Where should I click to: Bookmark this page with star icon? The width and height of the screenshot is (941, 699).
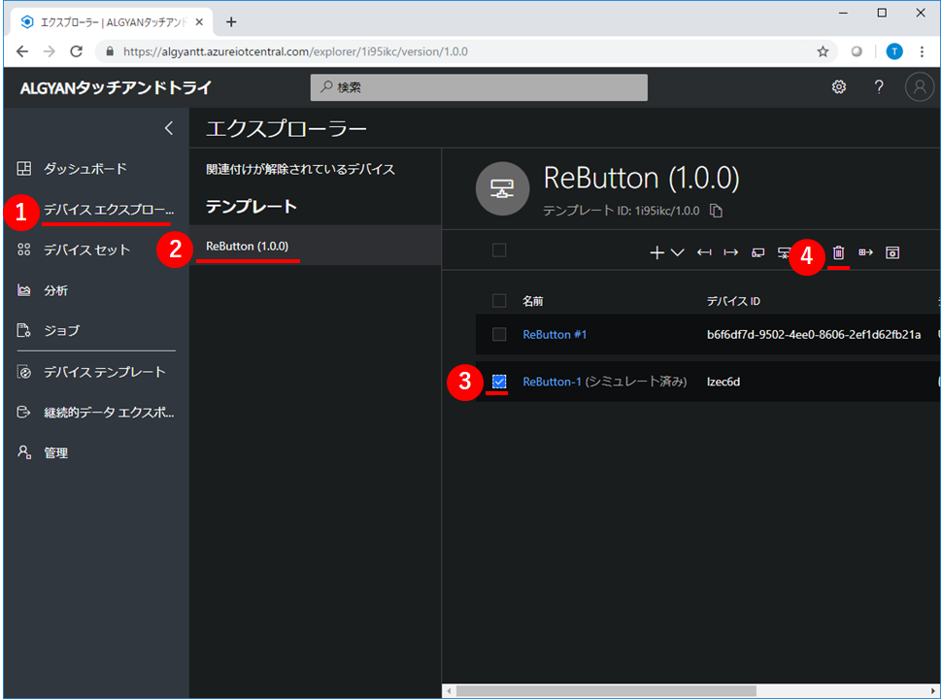click(823, 51)
